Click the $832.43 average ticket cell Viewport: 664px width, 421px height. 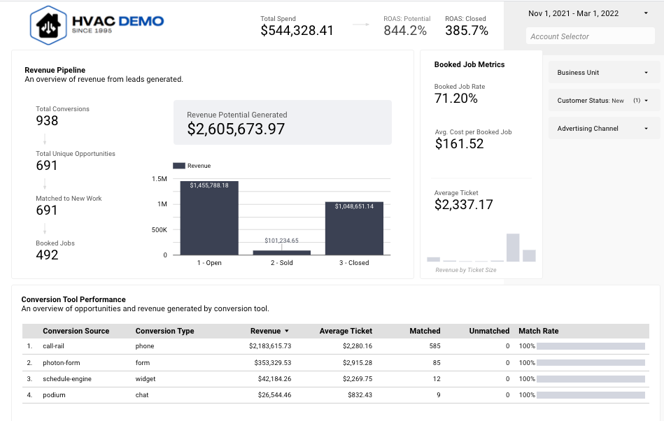pyautogui.click(x=360, y=394)
